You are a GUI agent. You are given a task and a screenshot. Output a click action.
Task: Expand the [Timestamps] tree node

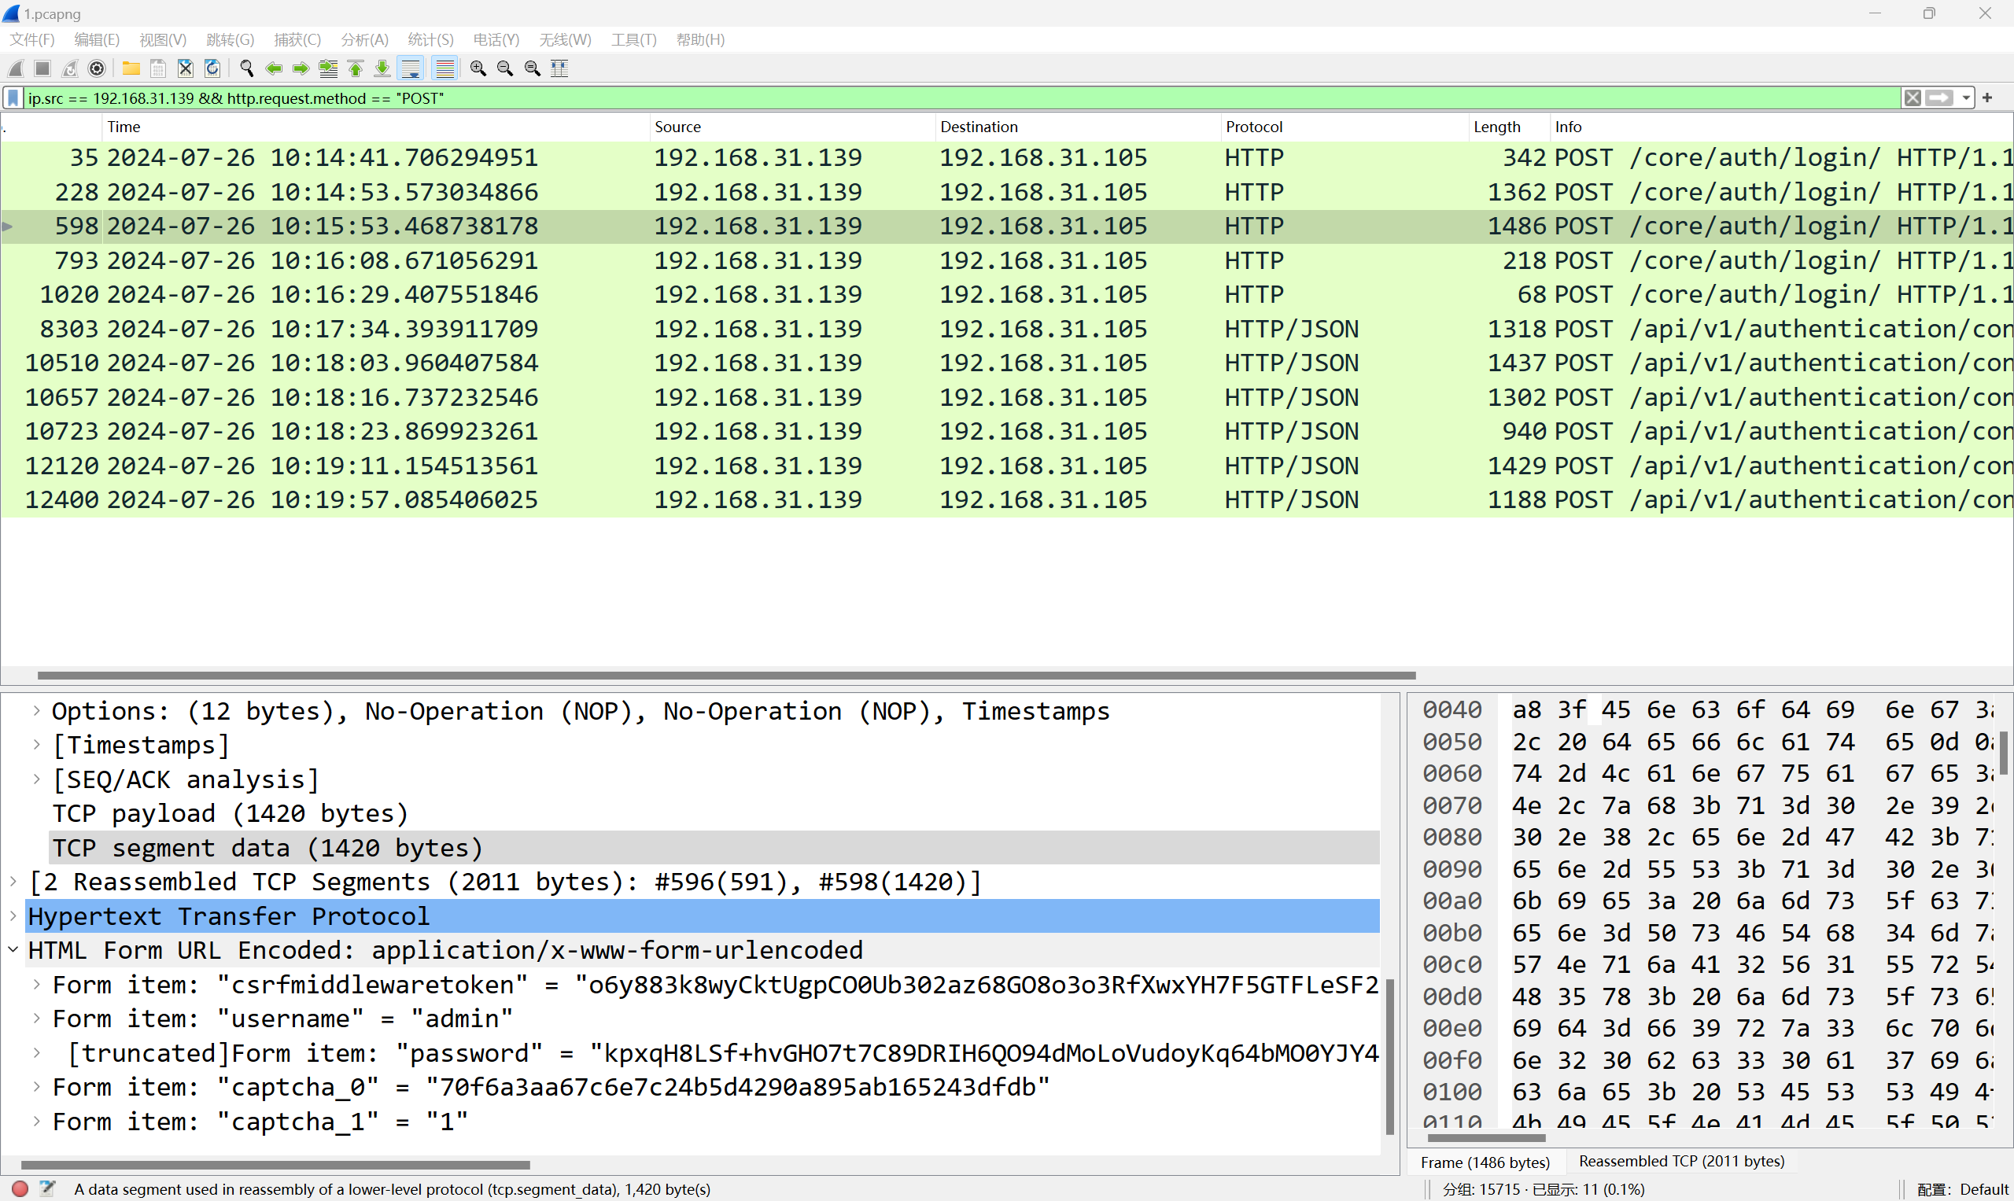[36, 745]
